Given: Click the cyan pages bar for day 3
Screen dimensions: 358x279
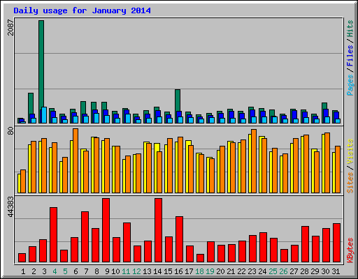Looking at the screenshot, I should click(44, 115).
